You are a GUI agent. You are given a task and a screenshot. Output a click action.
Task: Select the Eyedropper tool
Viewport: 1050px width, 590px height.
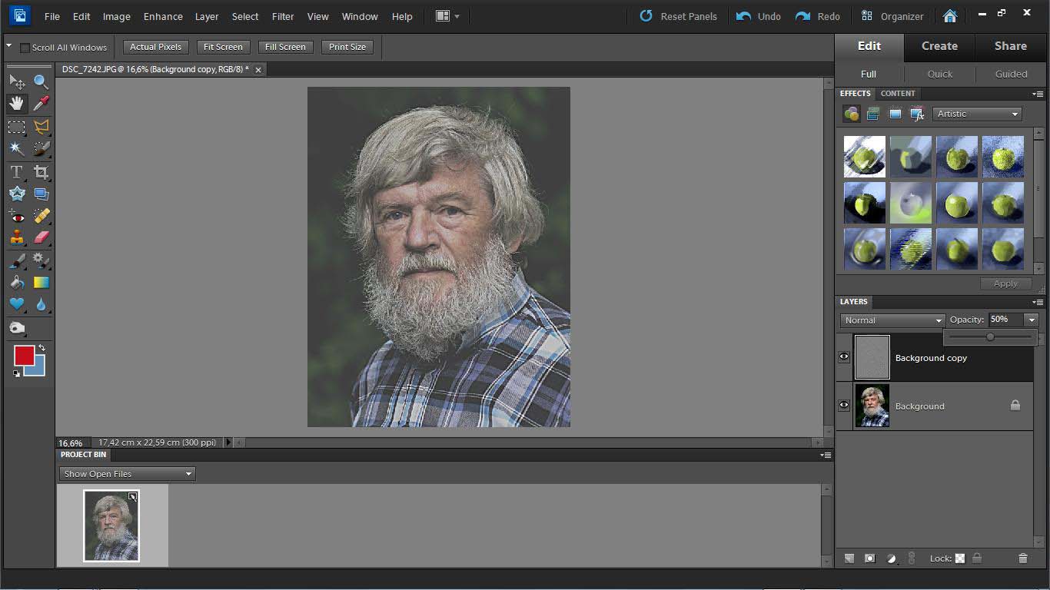(41, 104)
